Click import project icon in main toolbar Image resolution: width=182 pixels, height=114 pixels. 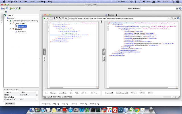coord(5,9)
